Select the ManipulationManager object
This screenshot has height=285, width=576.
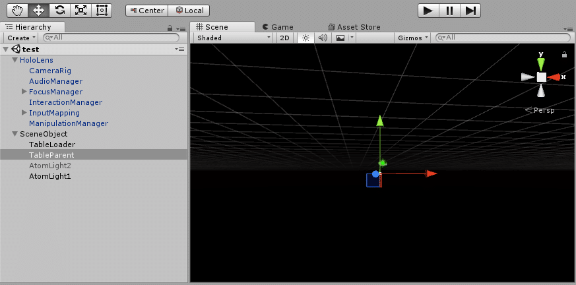[69, 123]
